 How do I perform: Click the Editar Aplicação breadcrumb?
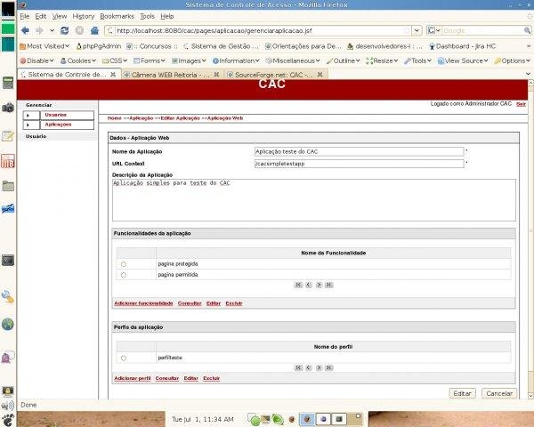[x=180, y=118]
